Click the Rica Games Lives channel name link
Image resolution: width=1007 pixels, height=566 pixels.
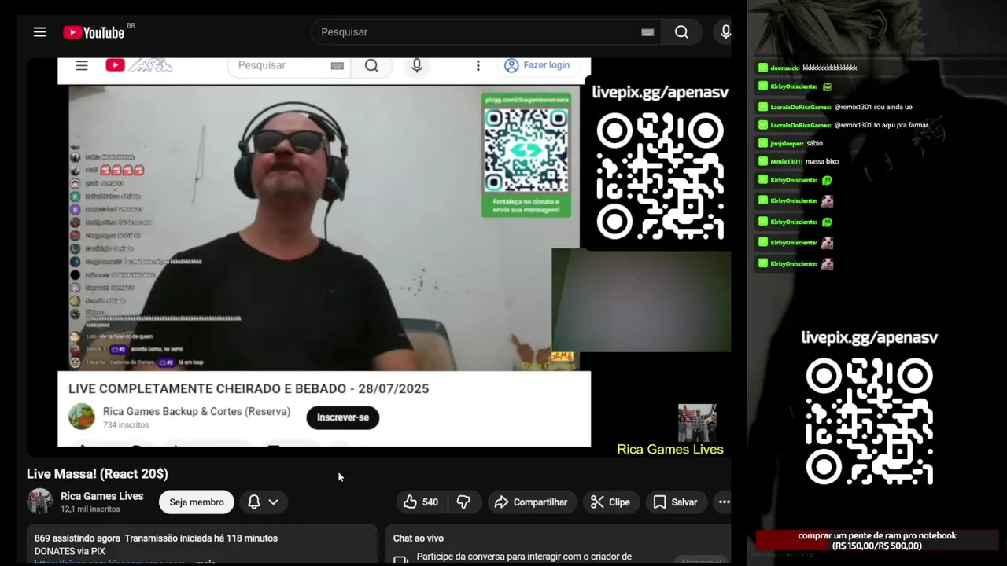[102, 496]
